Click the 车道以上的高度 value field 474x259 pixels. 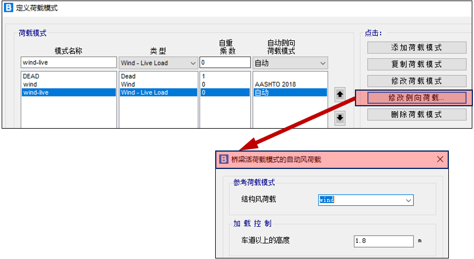pos(383,241)
